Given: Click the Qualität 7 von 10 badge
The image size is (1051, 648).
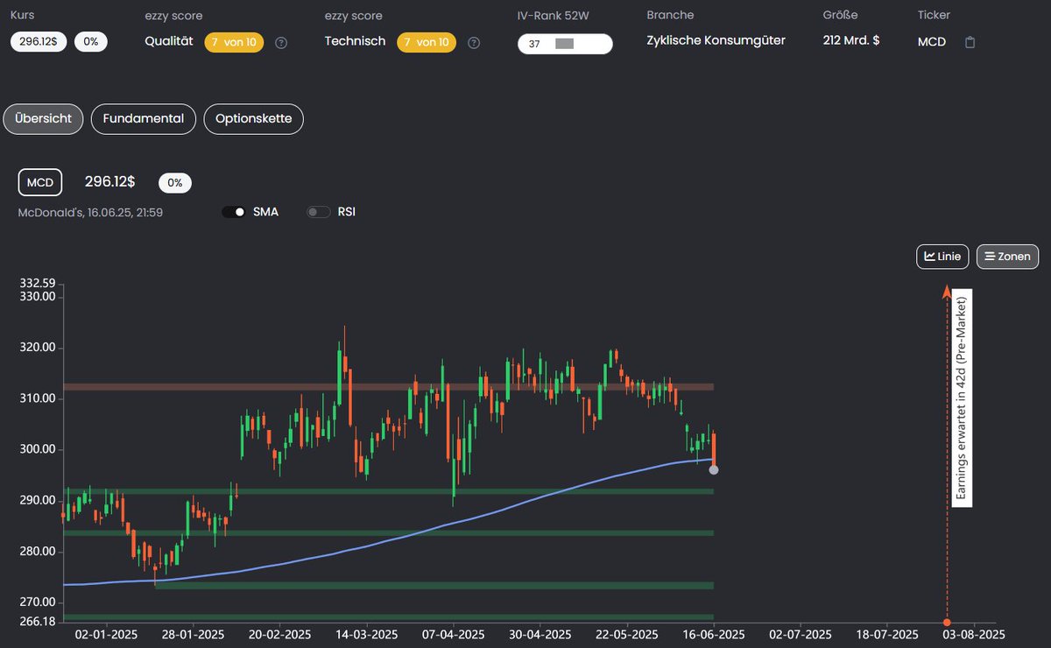Looking at the screenshot, I should pyautogui.click(x=234, y=42).
